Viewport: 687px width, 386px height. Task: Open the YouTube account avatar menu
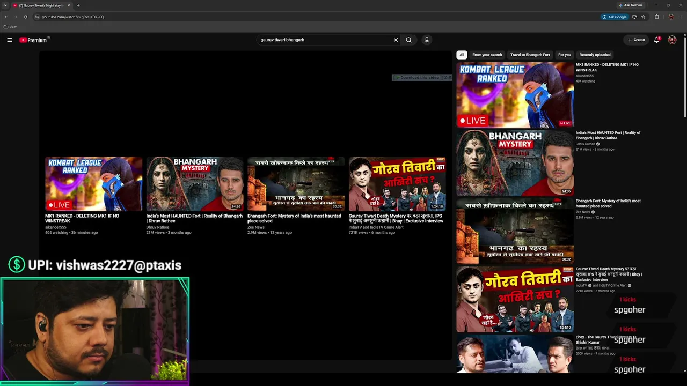click(x=672, y=40)
